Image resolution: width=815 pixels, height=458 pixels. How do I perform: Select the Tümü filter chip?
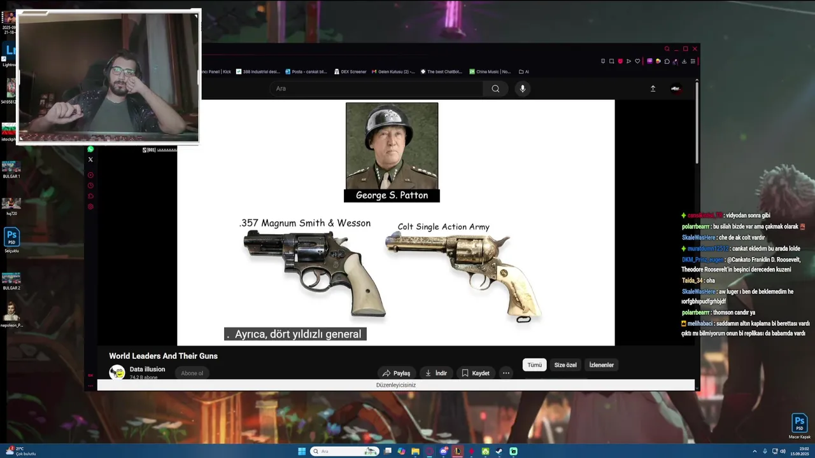pos(534,365)
